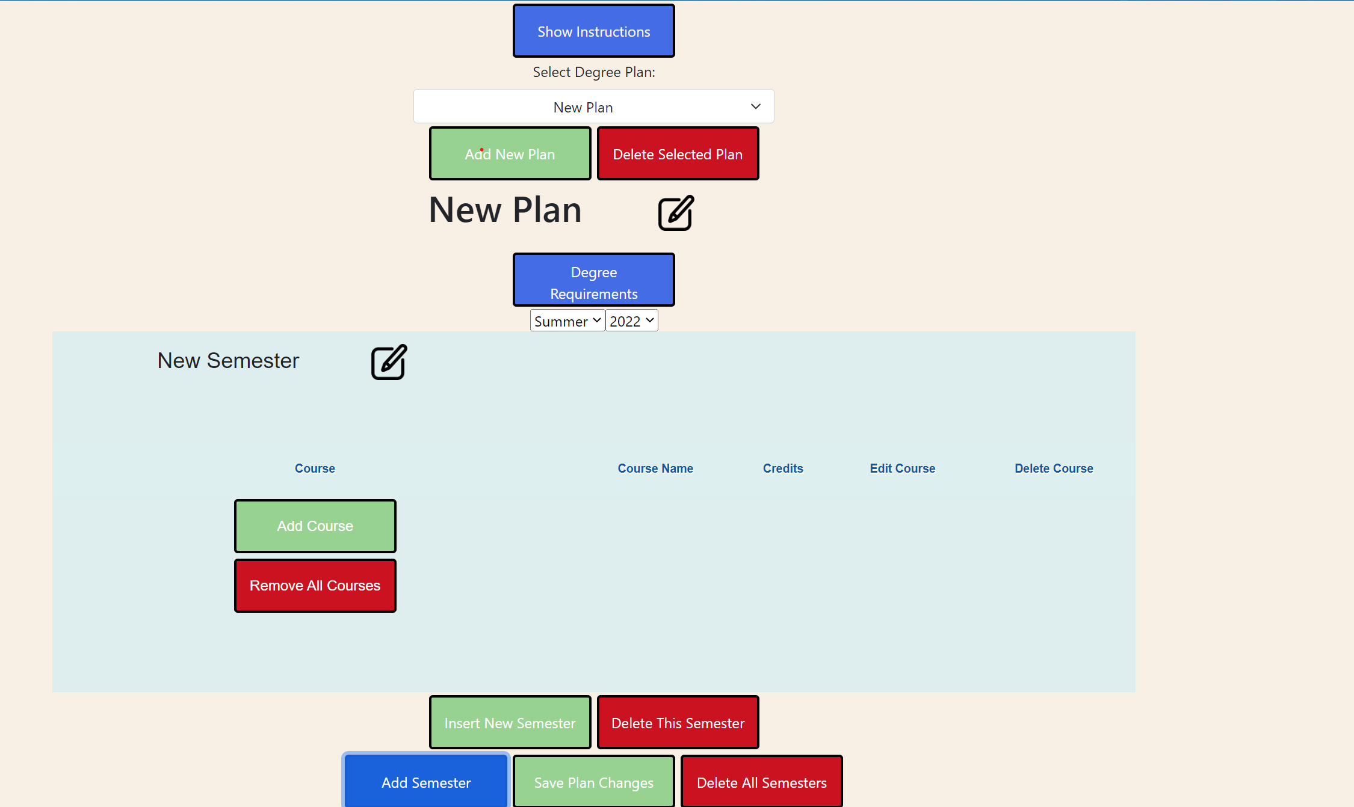The image size is (1354, 807).
Task: Click Remove All Courses red icon
Action: [x=315, y=585]
